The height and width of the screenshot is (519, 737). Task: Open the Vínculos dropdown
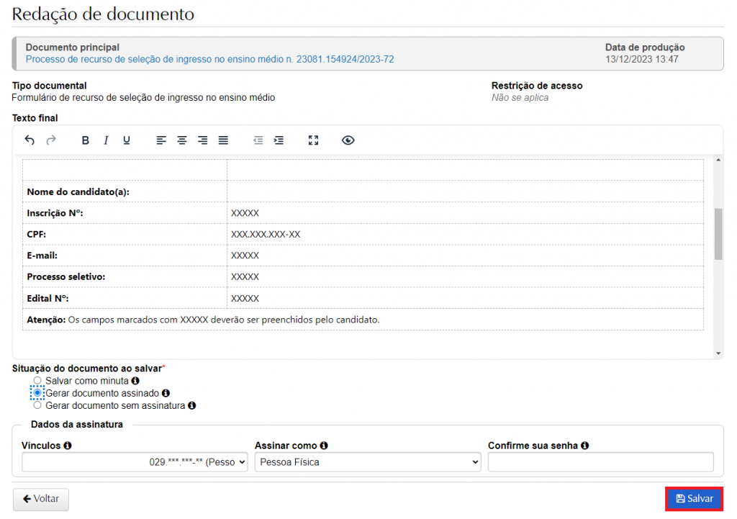[x=135, y=462]
